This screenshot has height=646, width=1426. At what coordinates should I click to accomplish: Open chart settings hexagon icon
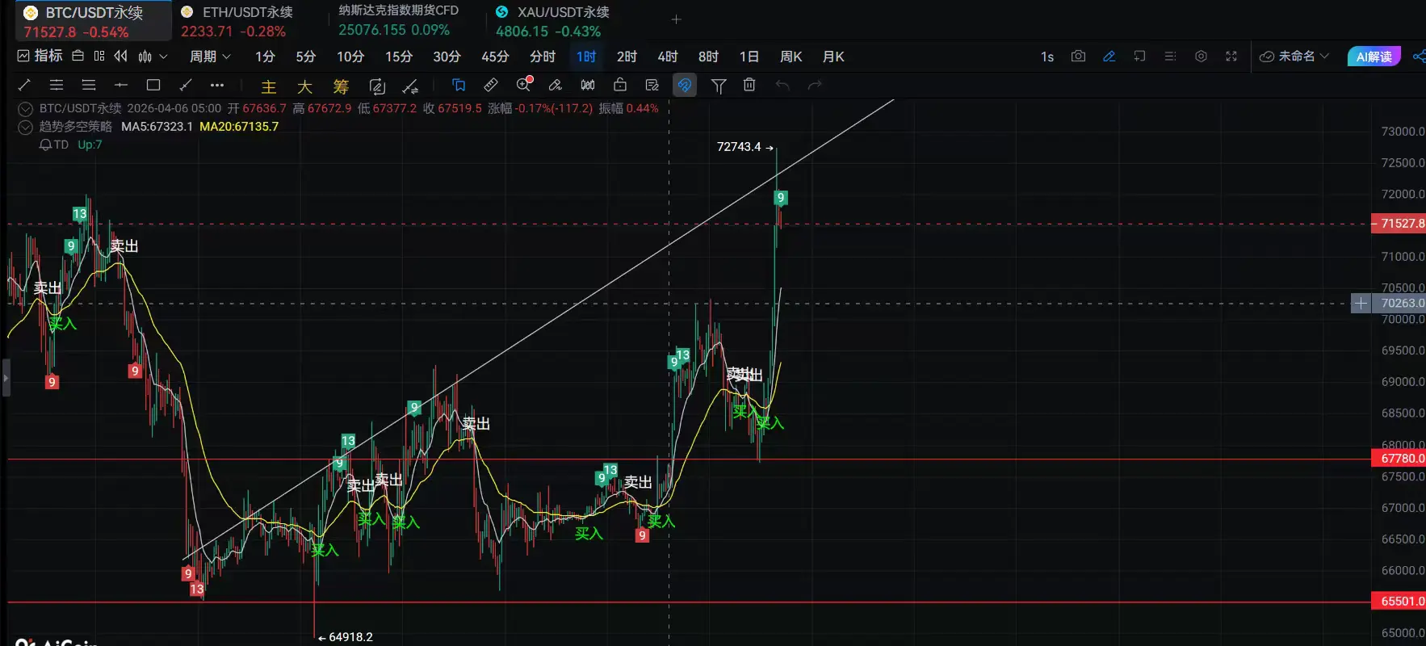(x=1201, y=56)
